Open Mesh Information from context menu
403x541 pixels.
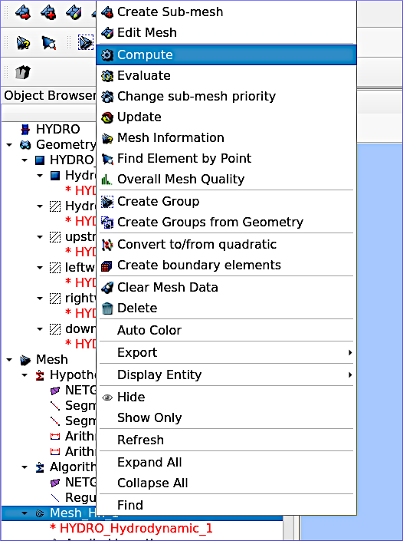click(x=226, y=137)
